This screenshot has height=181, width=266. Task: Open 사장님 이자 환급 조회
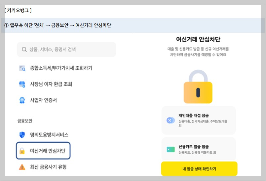(51, 84)
